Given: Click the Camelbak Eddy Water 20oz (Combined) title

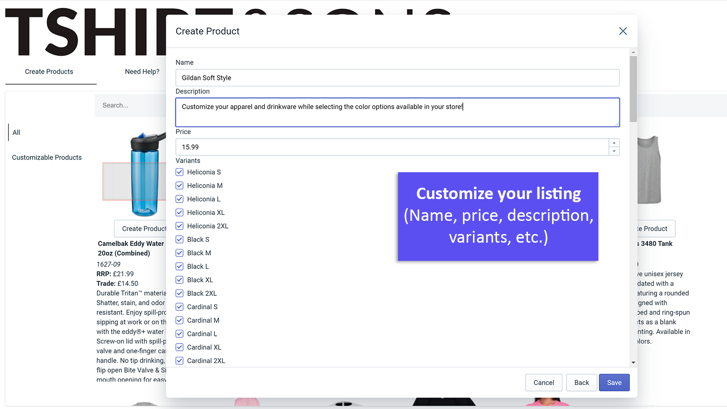Looking at the screenshot, I should click(131, 249).
